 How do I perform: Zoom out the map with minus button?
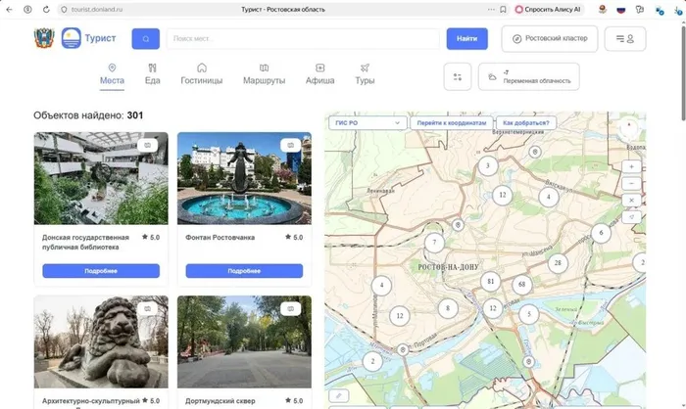631,183
